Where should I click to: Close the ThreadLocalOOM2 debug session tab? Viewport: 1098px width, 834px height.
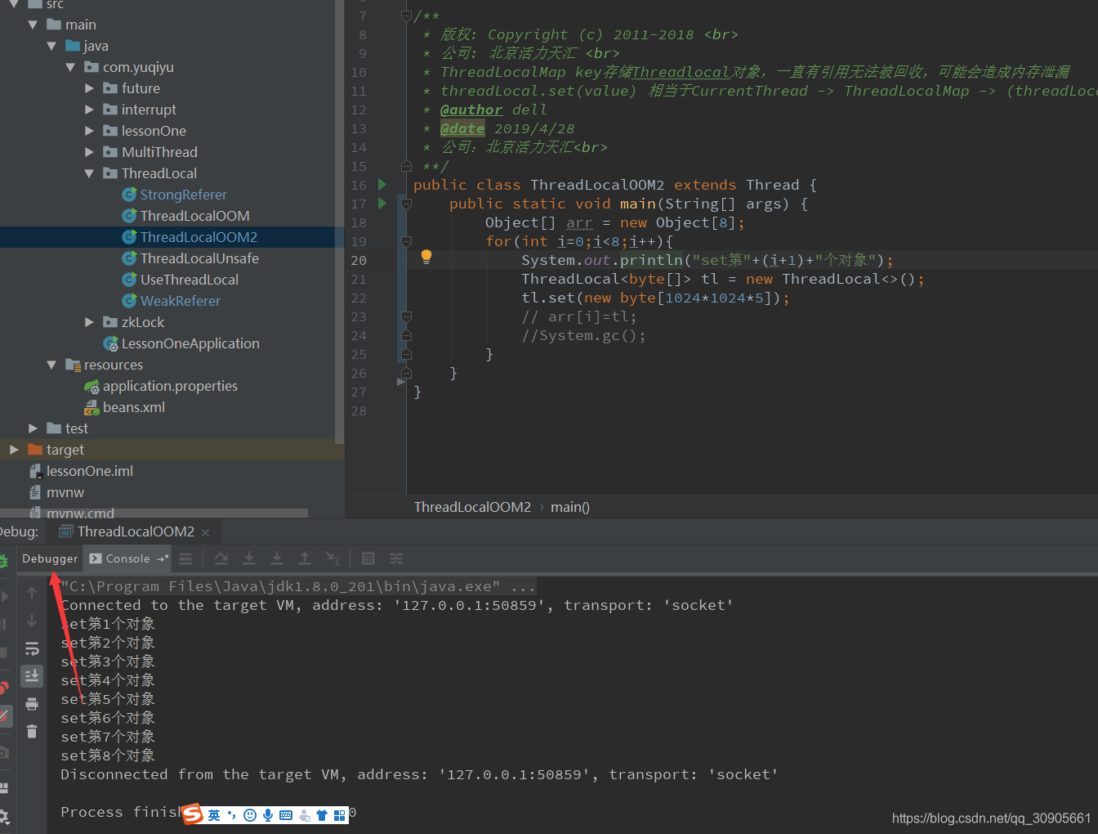[205, 532]
